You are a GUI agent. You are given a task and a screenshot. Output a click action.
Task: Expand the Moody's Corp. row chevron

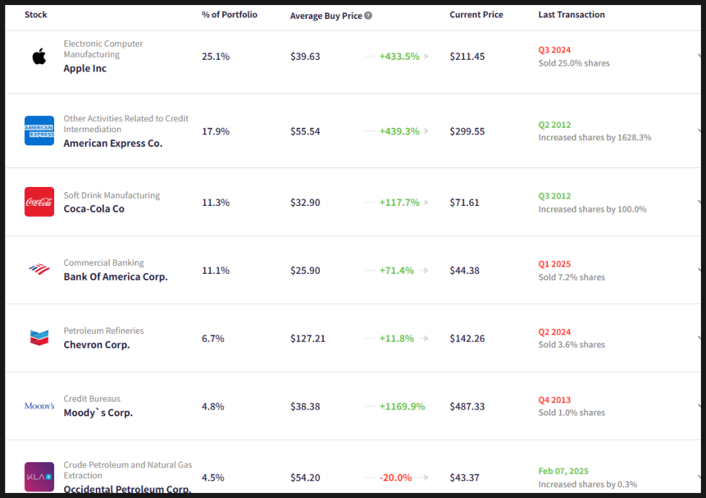[x=699, y=406]
